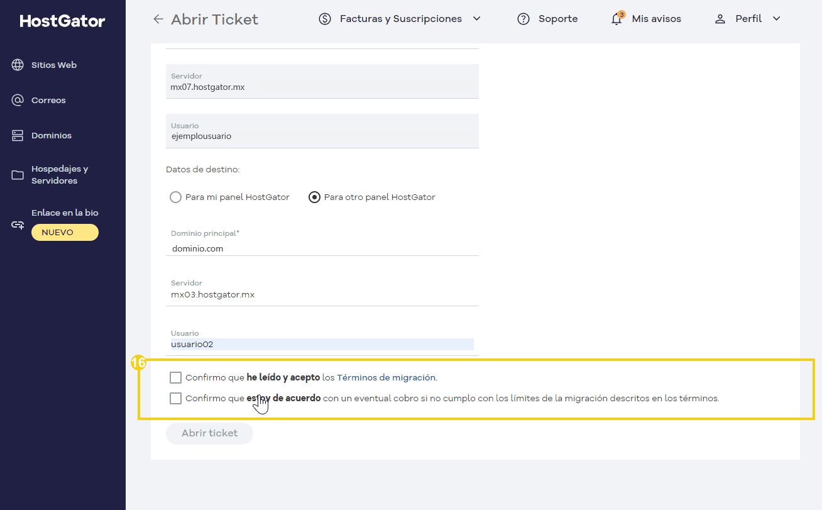
Task: Click the origin Servidor field mx07.hostgator.mx
Action: coord(322,82)
